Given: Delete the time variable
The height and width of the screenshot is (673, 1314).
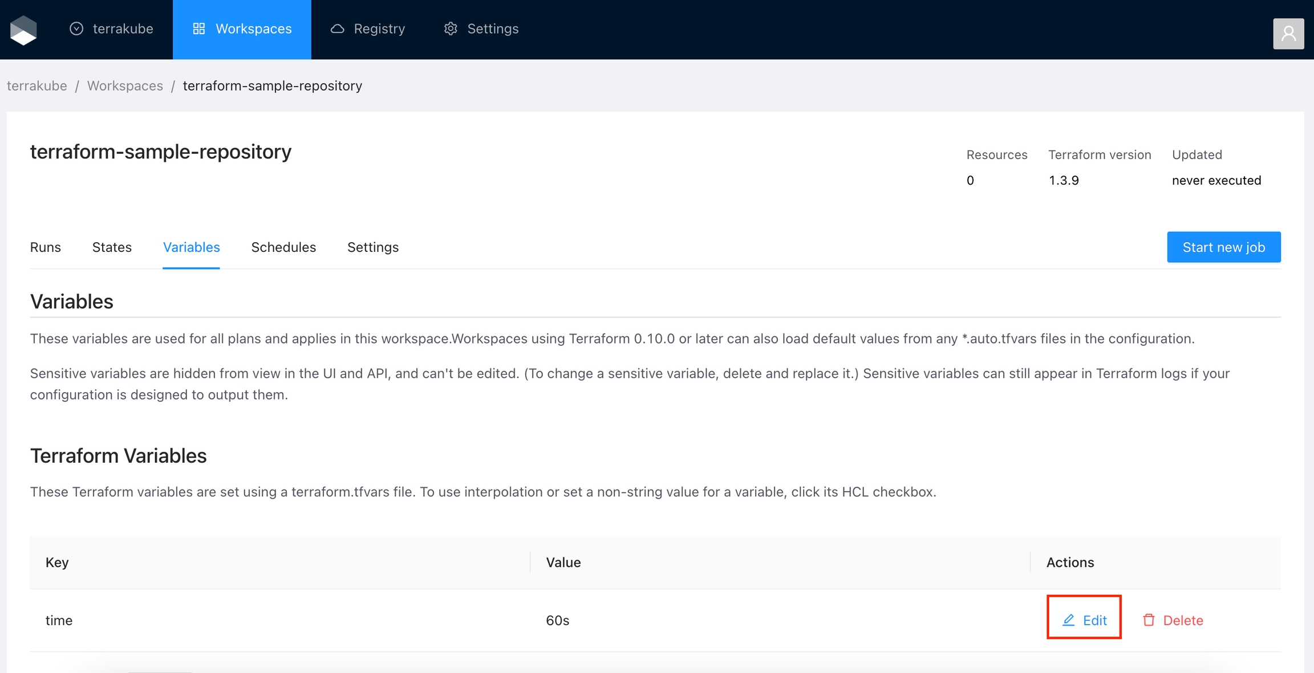Looking at the screenshot, I should (1182, 620).
